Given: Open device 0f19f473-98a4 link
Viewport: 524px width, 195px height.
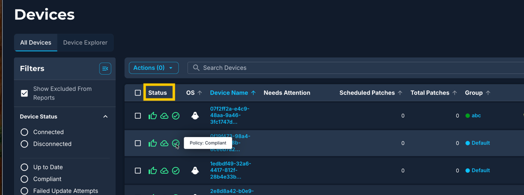Looking at the screenshot, I should point(230,143).
